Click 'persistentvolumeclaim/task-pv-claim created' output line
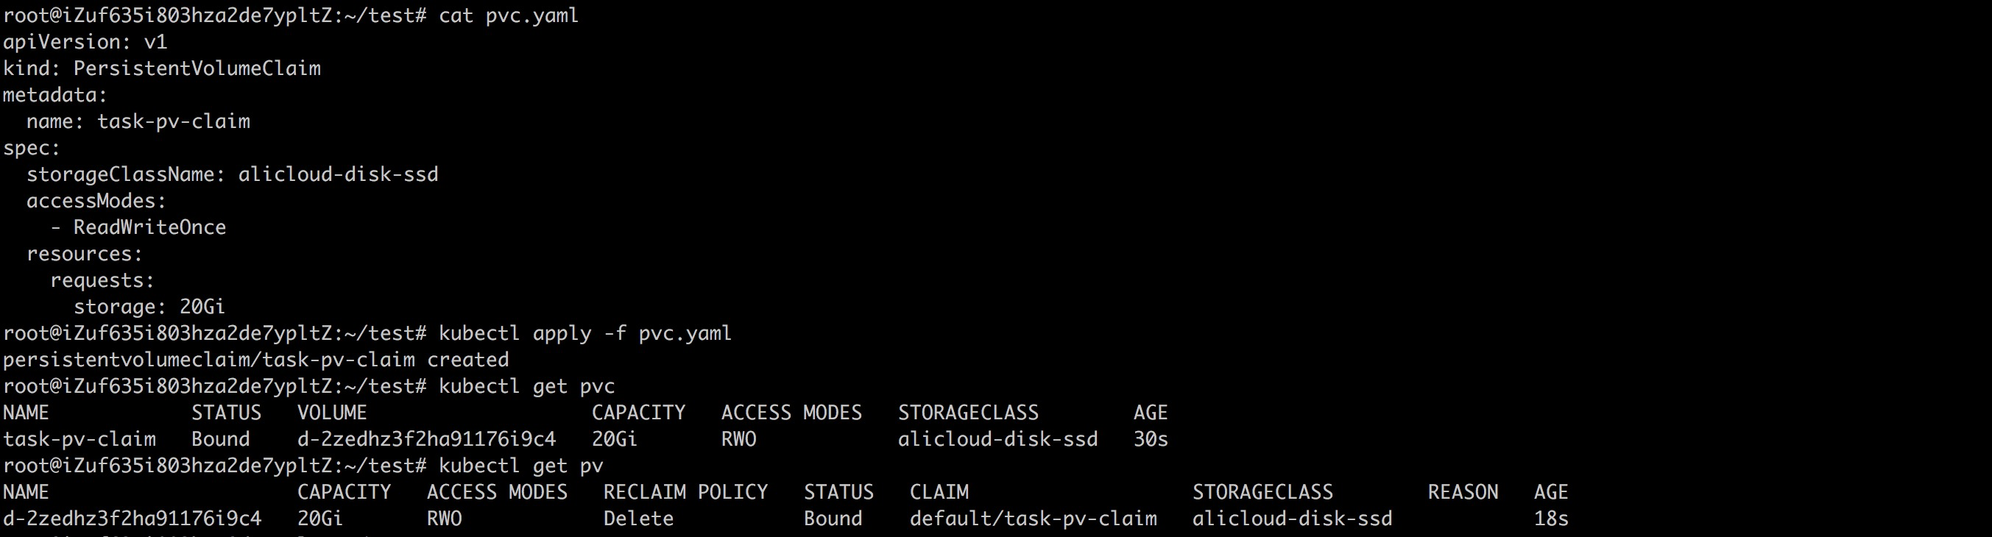This screenshot has height=537, width=1992. pos(256,359)
